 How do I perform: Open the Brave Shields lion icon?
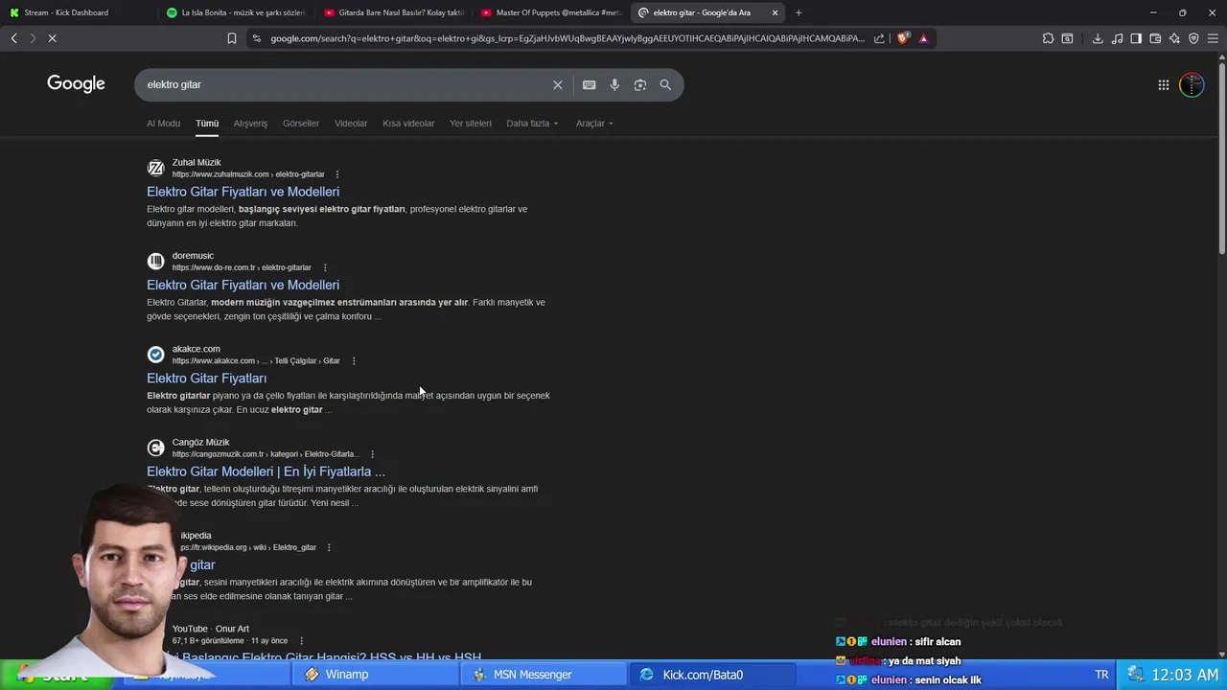[903, 38]
